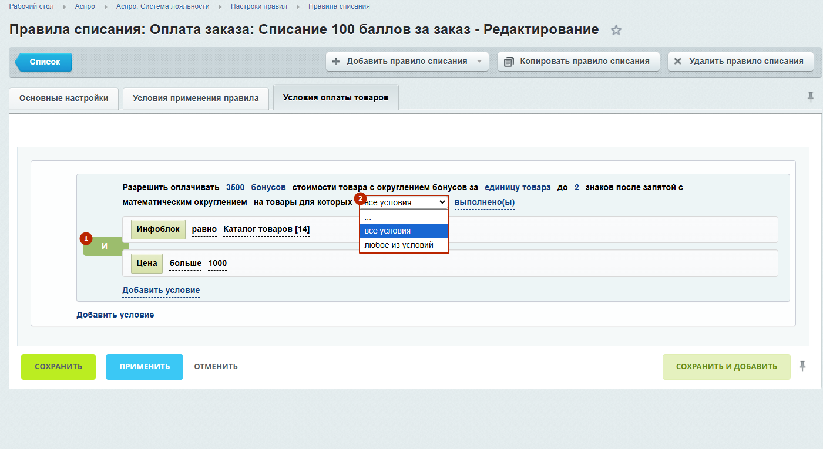Edit the 3500 bonus amount value
823x449 pixels.
tap(235, 188)
